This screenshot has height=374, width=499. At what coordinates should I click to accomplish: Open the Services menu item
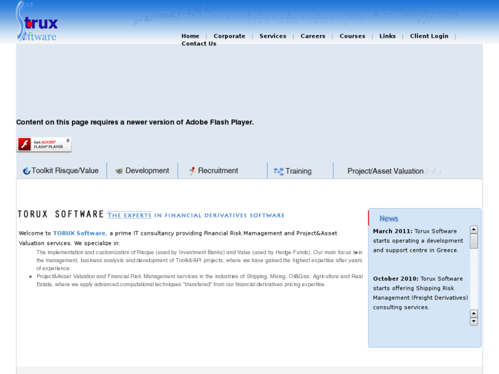click(x=272, y=36)
